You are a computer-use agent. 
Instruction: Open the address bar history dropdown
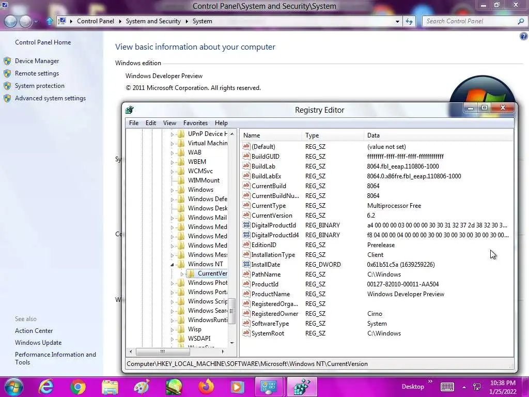[x=397, y=21]
